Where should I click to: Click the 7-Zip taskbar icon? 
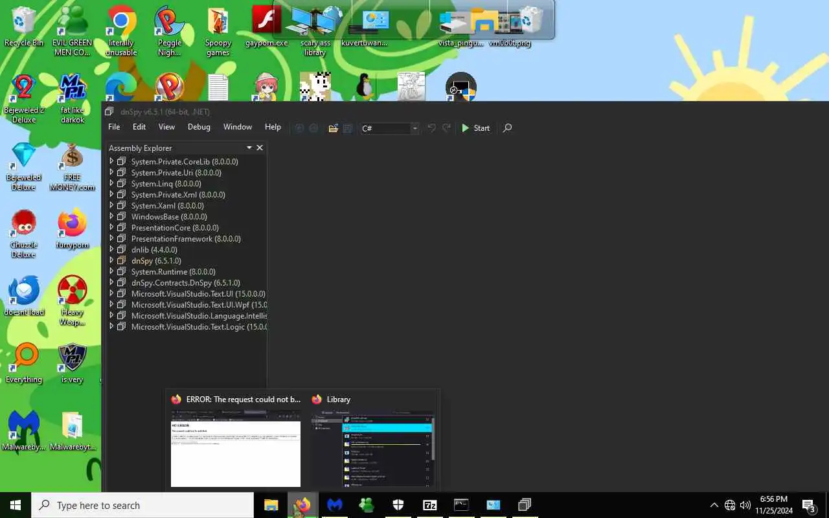(429, 505)
